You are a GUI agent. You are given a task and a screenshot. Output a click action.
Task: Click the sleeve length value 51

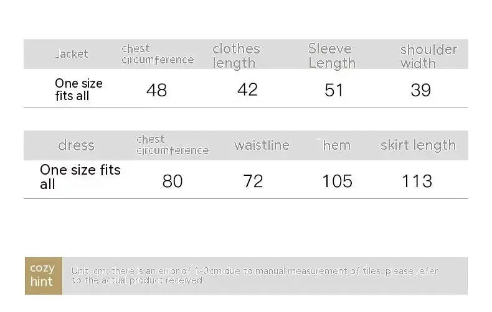(334, 90)
